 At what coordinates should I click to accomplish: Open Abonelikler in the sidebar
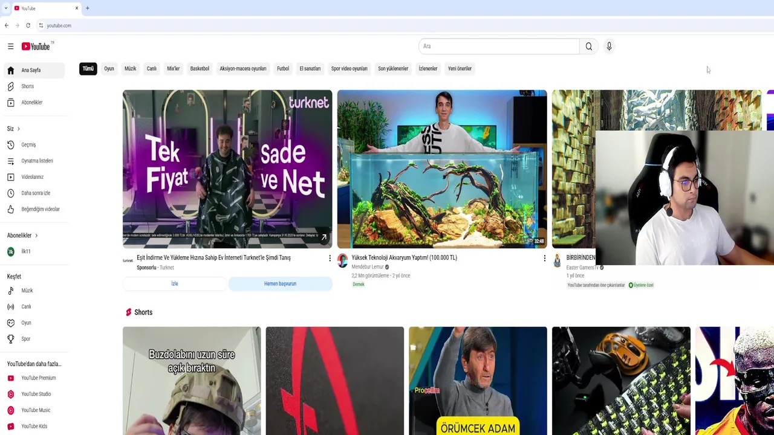(33, 103)
